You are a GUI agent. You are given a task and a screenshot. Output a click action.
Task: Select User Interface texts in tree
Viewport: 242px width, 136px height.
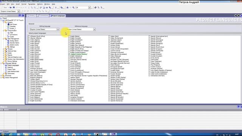[x=13, y=71]
